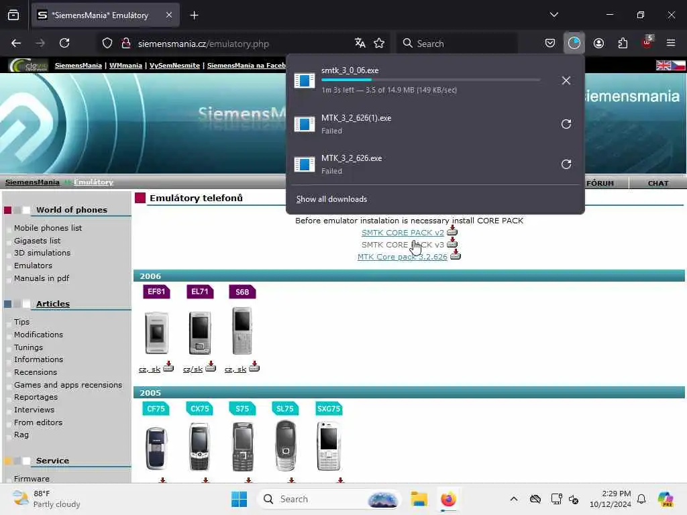Reload the current page
The width and height of the screenshot is (687, 515).
click(x=64, y=43)
